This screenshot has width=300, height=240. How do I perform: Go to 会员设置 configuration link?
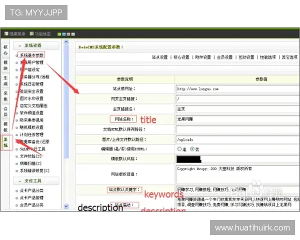[x=224, y=57]
